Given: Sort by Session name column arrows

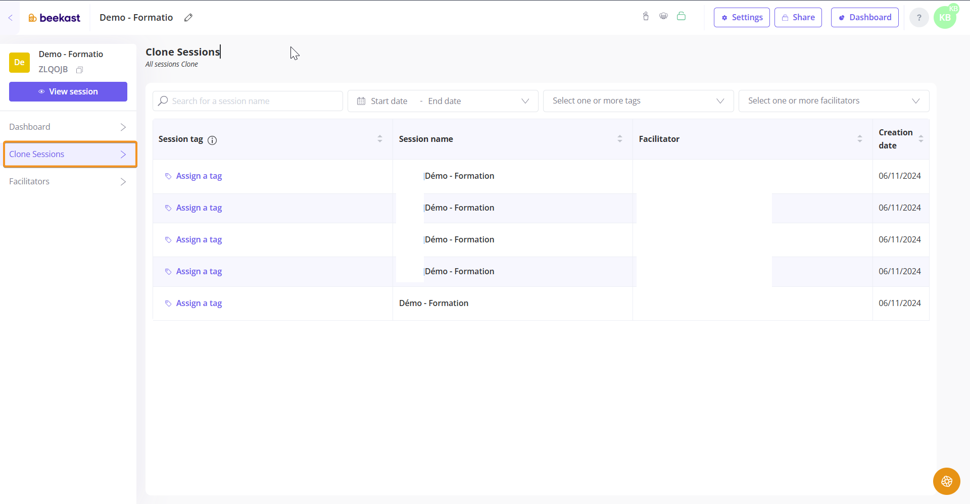Looking at the screenshot, I should (x=620, y=139).
